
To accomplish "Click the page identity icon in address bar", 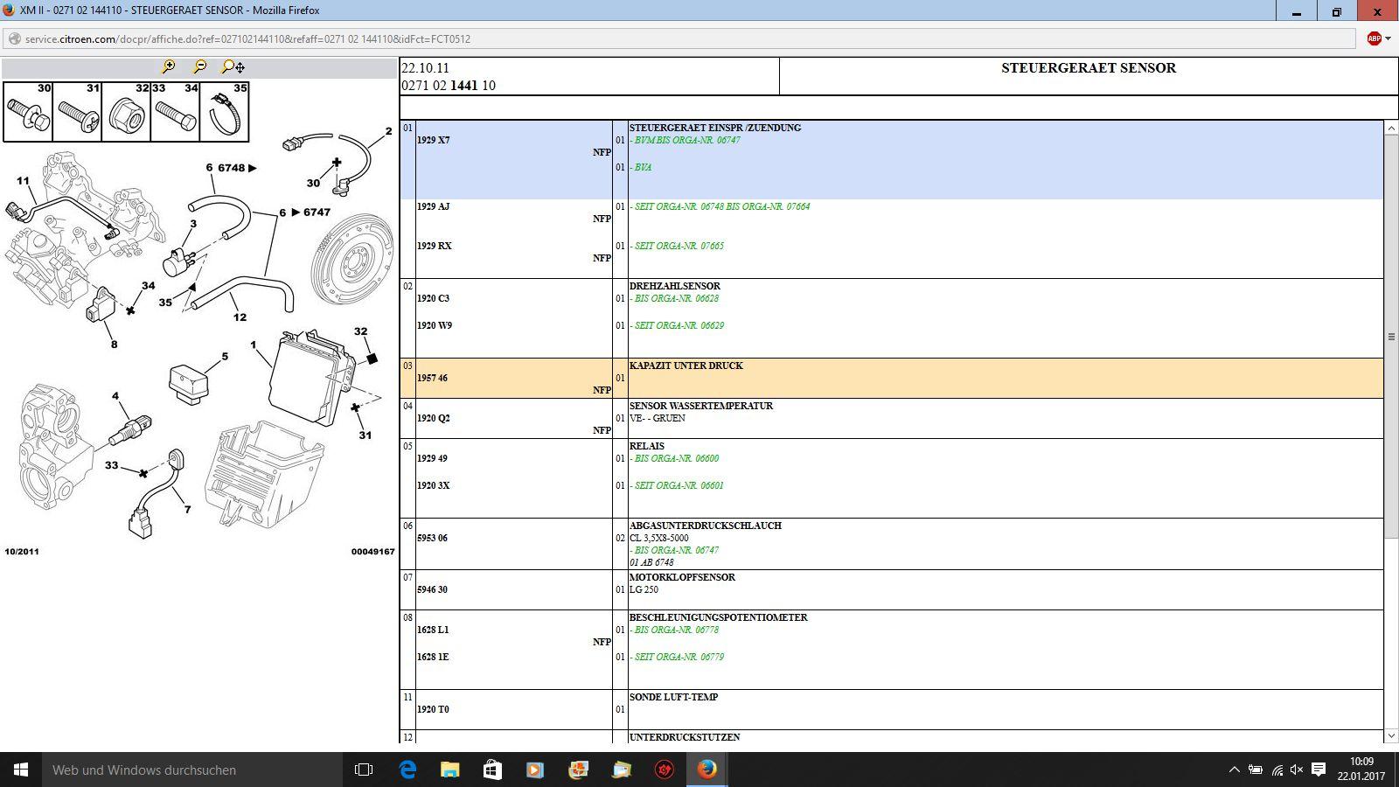I will click(14, 38).
